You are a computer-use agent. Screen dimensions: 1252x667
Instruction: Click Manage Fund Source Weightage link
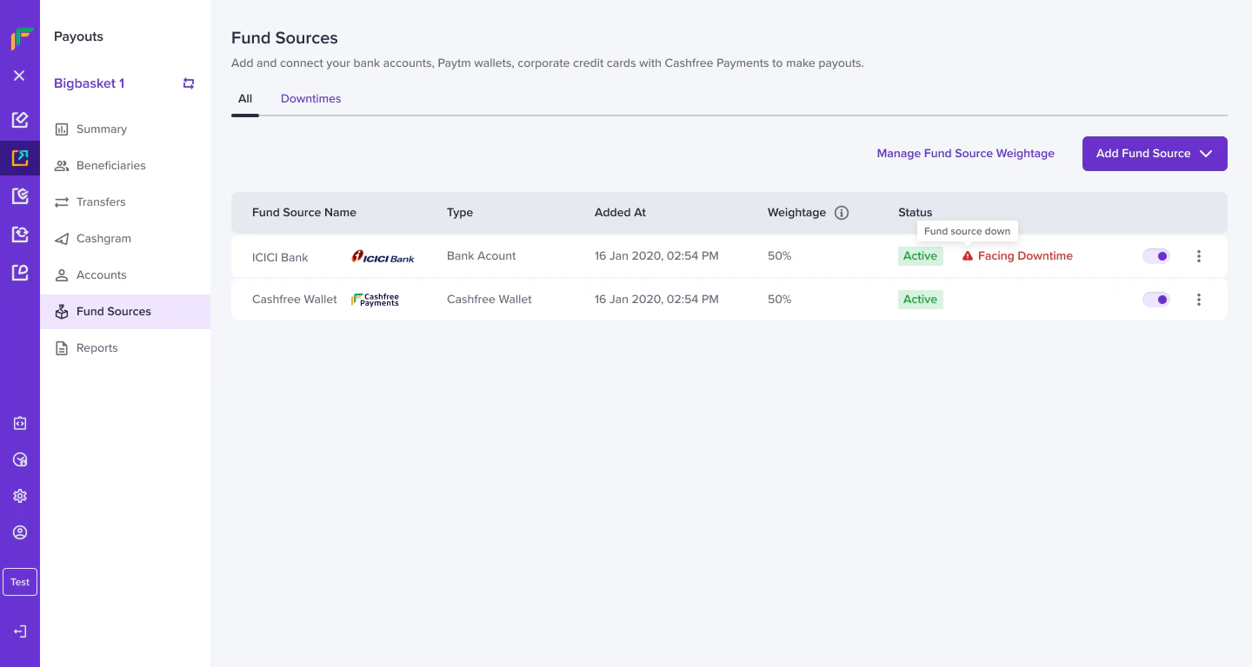click(965, 154)
